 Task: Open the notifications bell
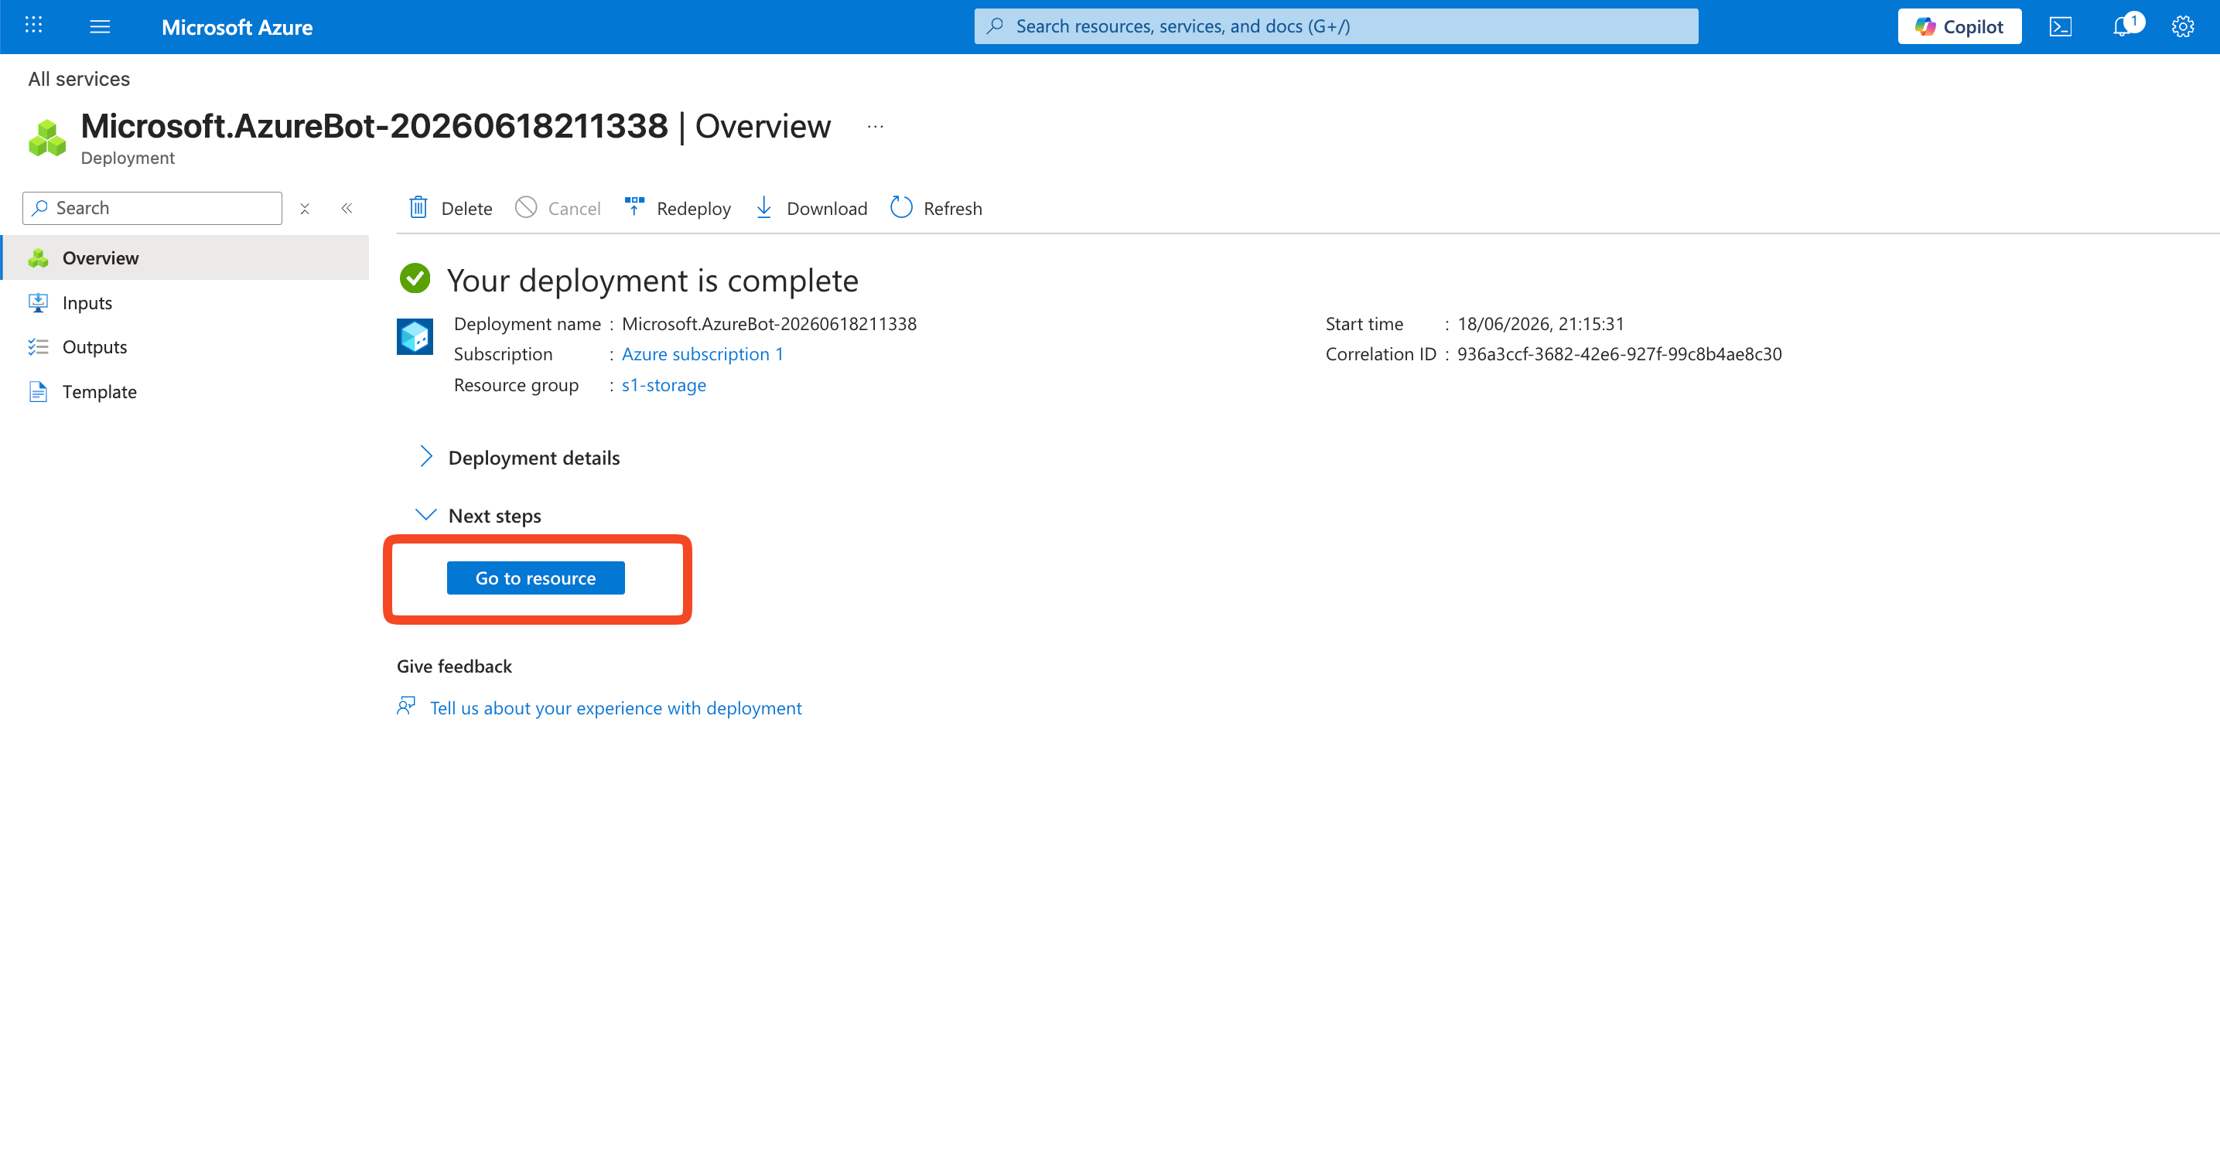coord(2123,27)
